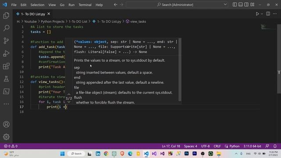Click the Python Projects breadcrumb

(53, 22)
